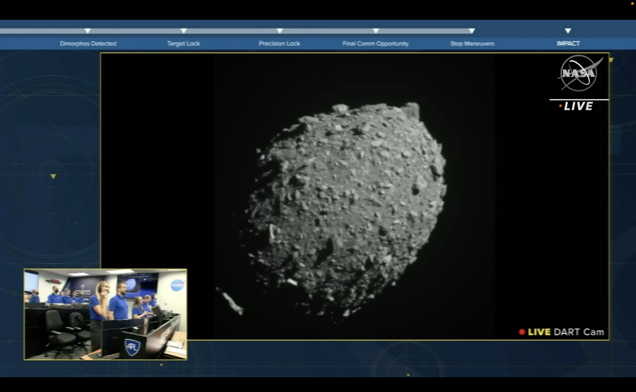Viewport: 636px width, 392px height.
Task: Click the Stop Maneuvers marker triangle
Action: coord(472,31)
